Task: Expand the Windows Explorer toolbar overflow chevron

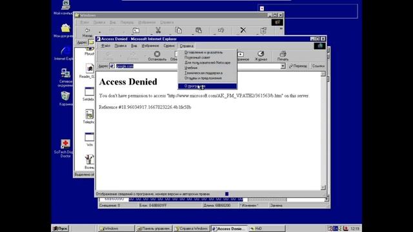Action: [x=281, y=28]
